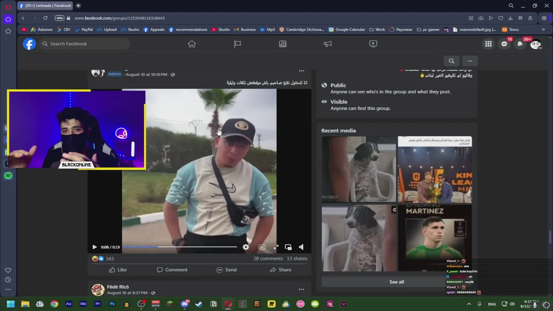Screen dimensions: 553x311
Task: Share the video post
Action: coord(280,270)
